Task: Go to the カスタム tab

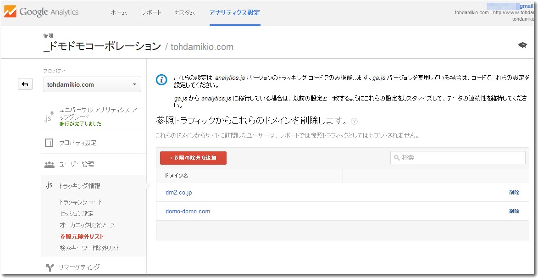Action: (184, 13)
